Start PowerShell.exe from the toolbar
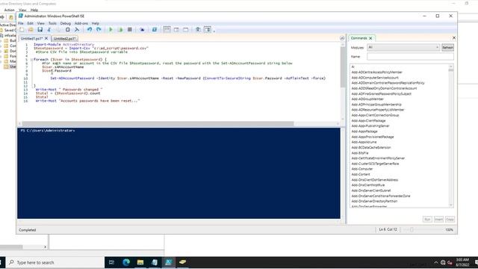This screenshot has width=478, height=269. pyautogui.click(x=155, y=30)
